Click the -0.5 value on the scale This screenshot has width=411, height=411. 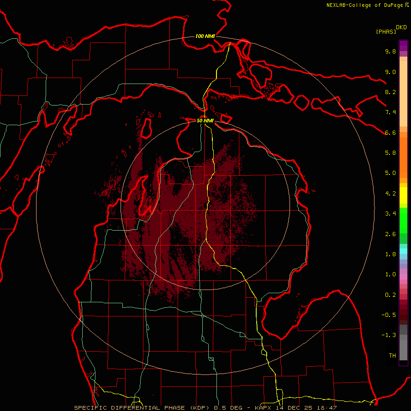click(389, 315)
